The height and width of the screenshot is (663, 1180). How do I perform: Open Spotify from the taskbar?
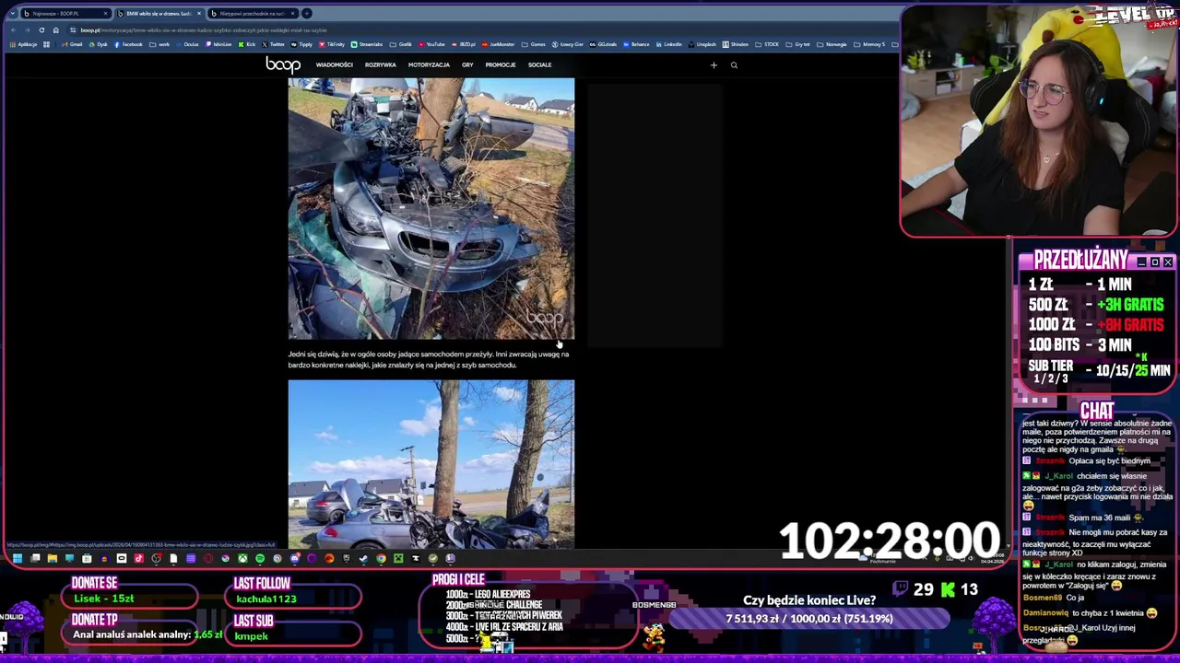pos(260,558)
